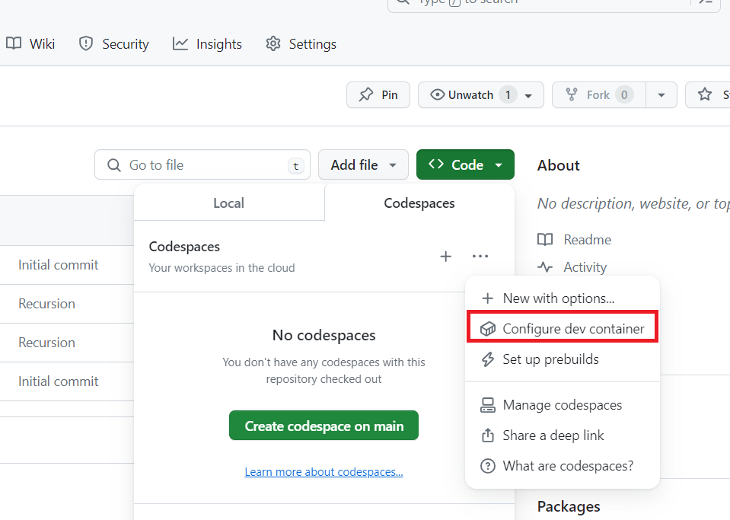The width and height of the screenshot is (730, 520).
Task: Click the Settings gear icon
Action: (x=273, y=43)
